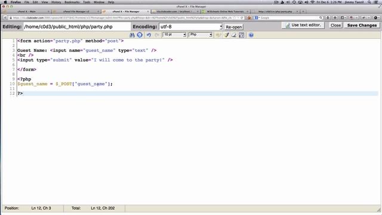Open macOS Spotlight search icon

coord(369,2)
